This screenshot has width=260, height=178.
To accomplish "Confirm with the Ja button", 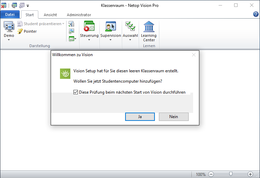I will click(x=140, y=117).
